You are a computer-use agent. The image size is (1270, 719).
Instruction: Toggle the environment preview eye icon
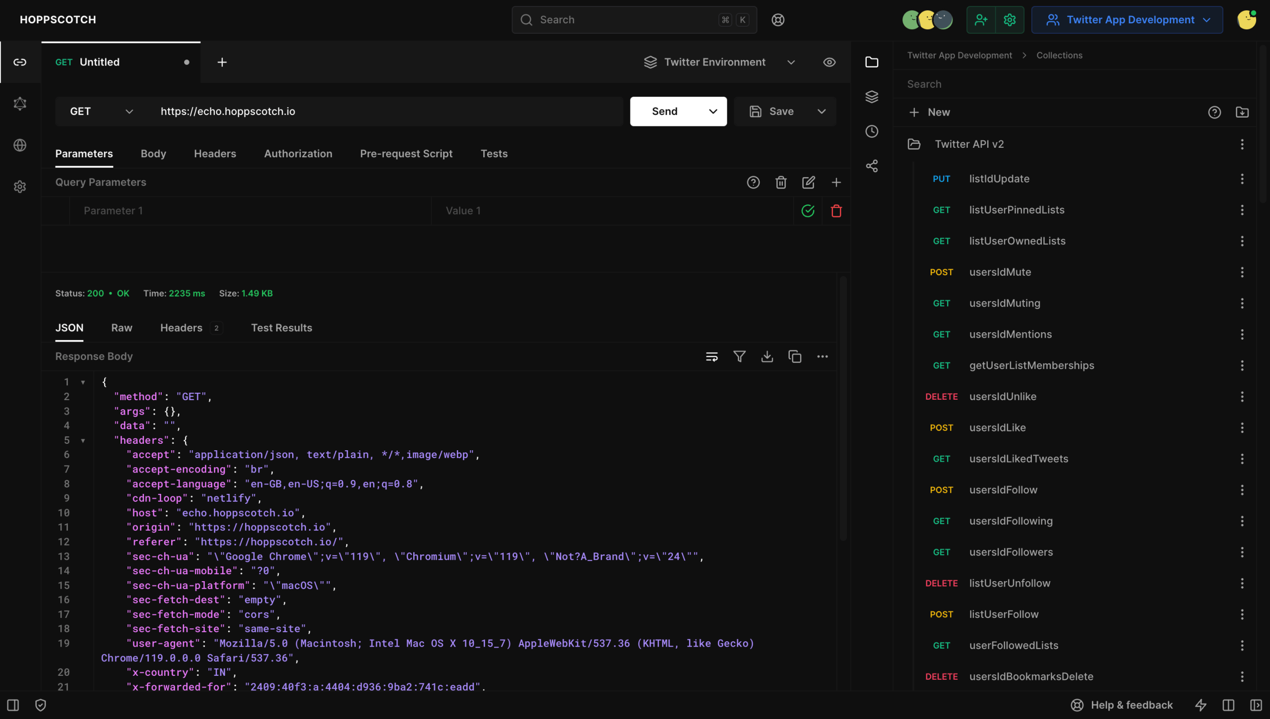coord(829,62)
